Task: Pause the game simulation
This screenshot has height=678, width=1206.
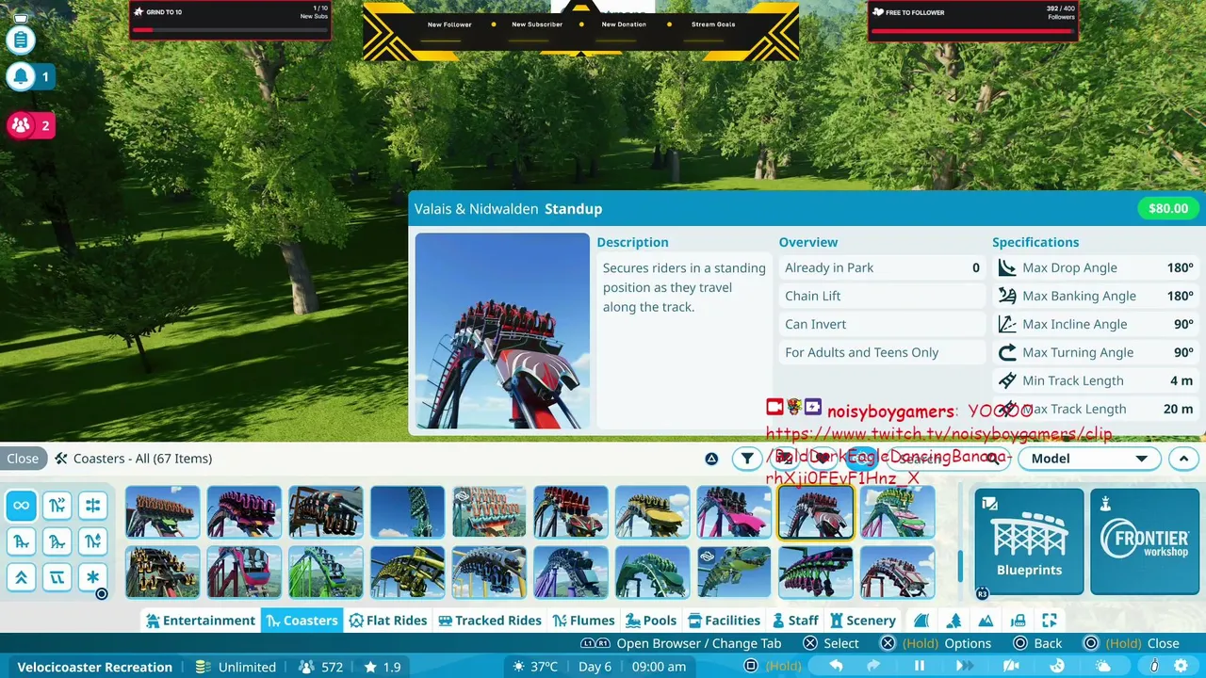Action: pos(920,667)
